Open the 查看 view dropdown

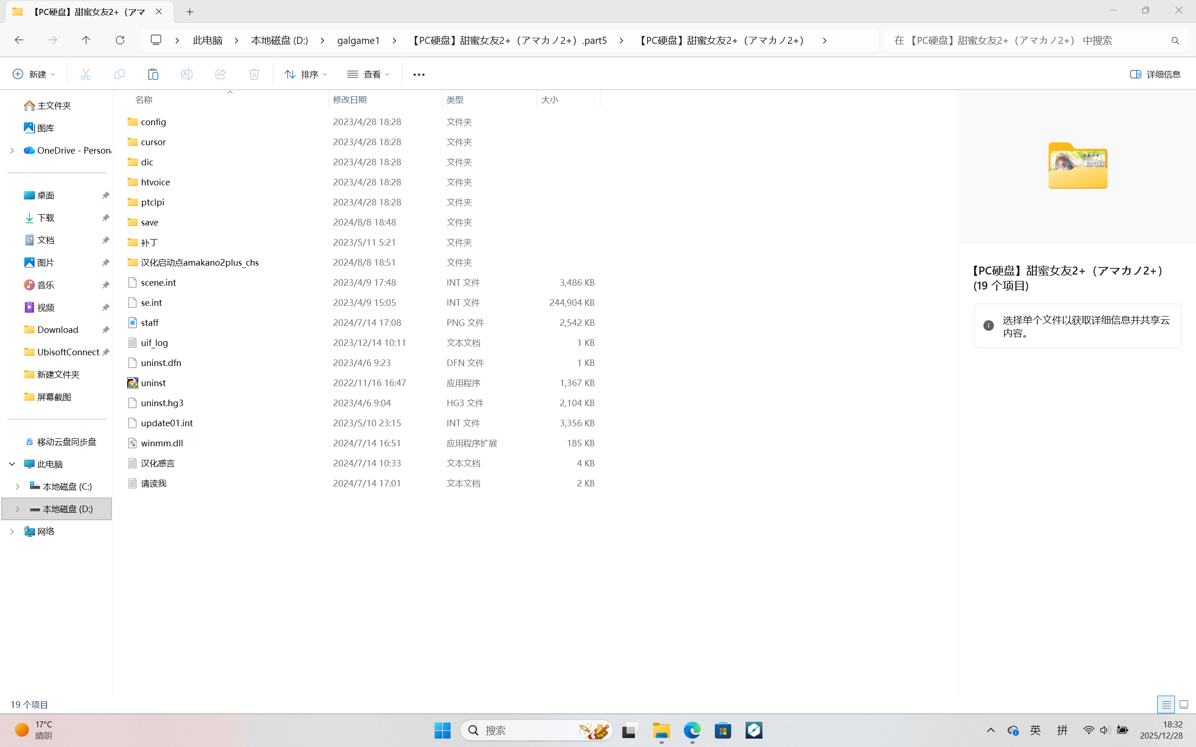[x=368, y=74]
